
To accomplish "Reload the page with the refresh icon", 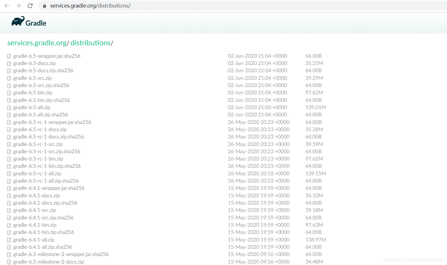I will 30,6.
